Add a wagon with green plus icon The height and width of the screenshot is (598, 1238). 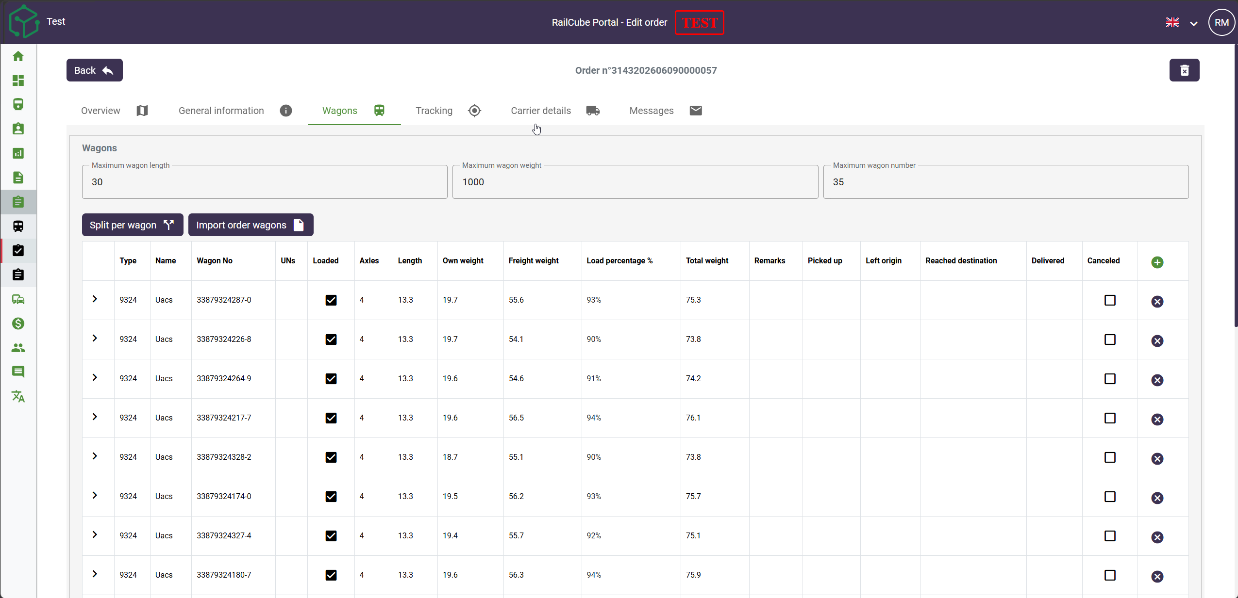(x=1157, y=262)
